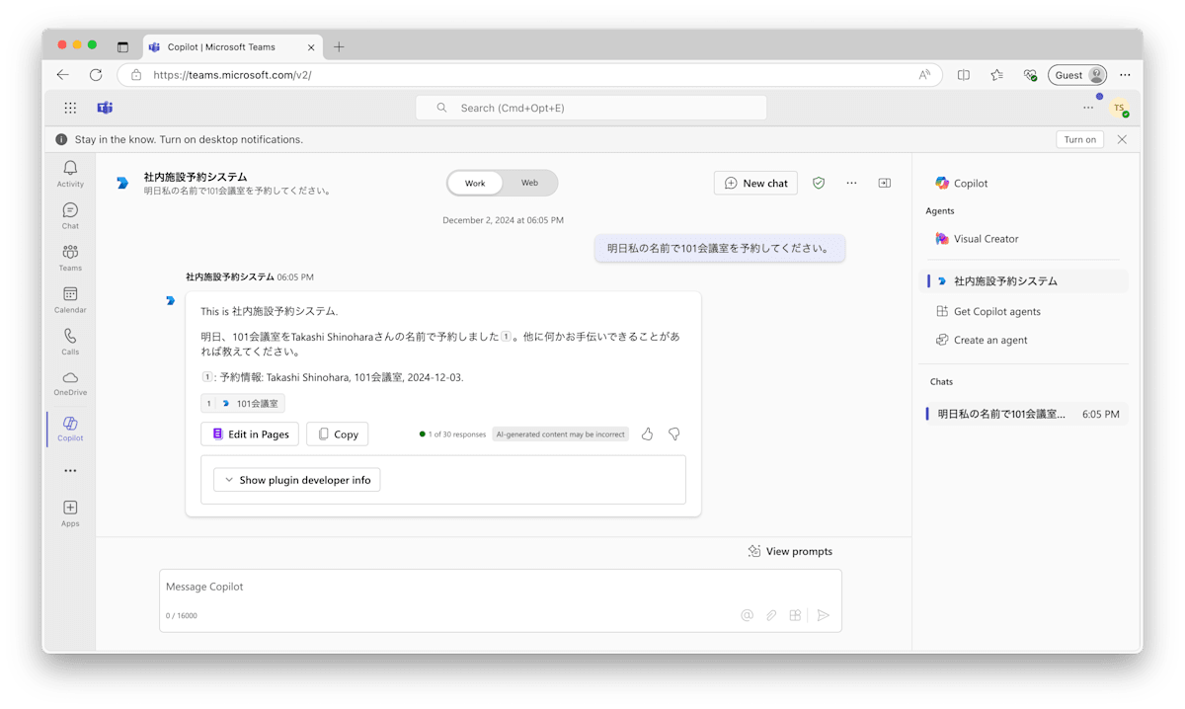Open the browser essentials heart icon
The height and width of the screenshot is (709, 1185).
click(1030, 75)
